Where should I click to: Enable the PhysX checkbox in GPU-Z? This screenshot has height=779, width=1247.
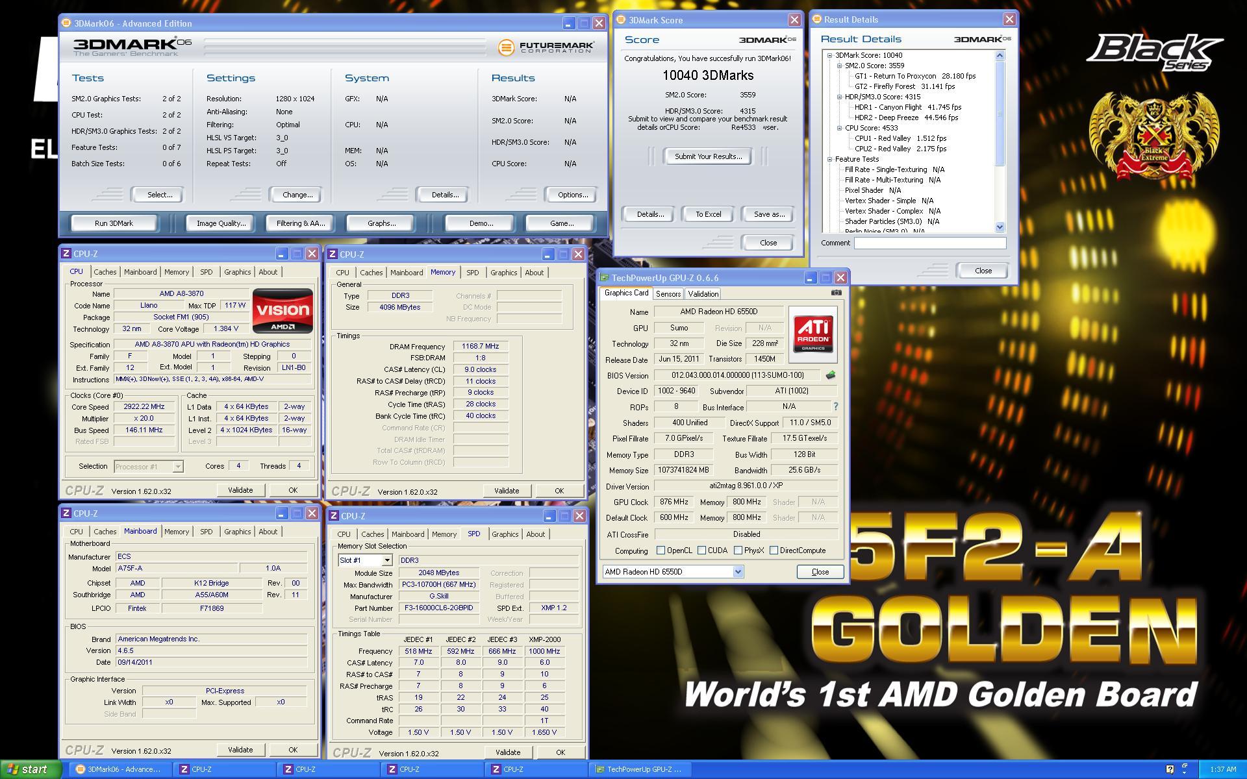point(738,550)
